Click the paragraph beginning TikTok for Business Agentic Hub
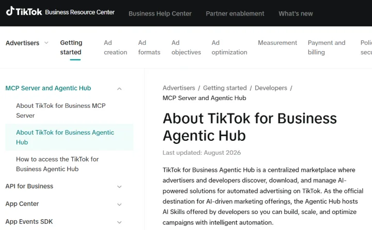This screenshot has width=372, height=230. click(263, 196)
